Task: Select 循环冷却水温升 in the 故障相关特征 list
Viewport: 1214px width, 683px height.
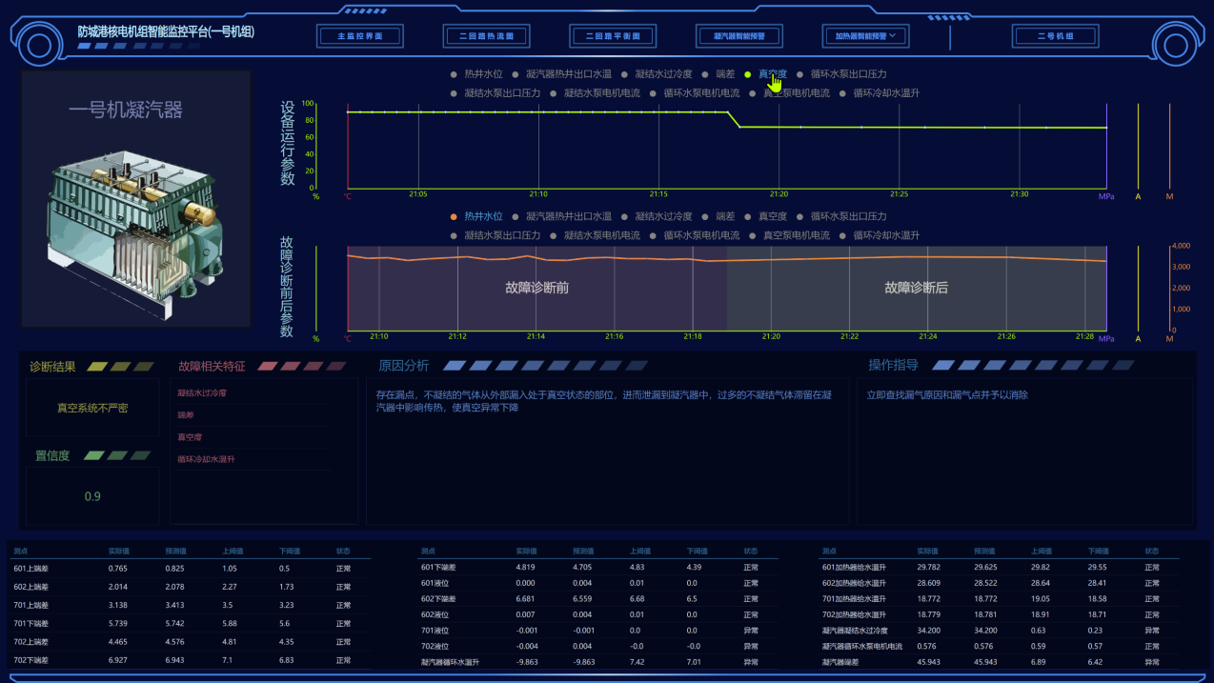Action: pyautogui.click(x=206, y=459)
